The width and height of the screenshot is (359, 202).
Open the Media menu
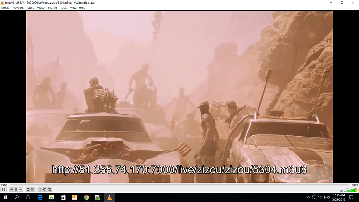pyautogui.click(x=5, y=8)
